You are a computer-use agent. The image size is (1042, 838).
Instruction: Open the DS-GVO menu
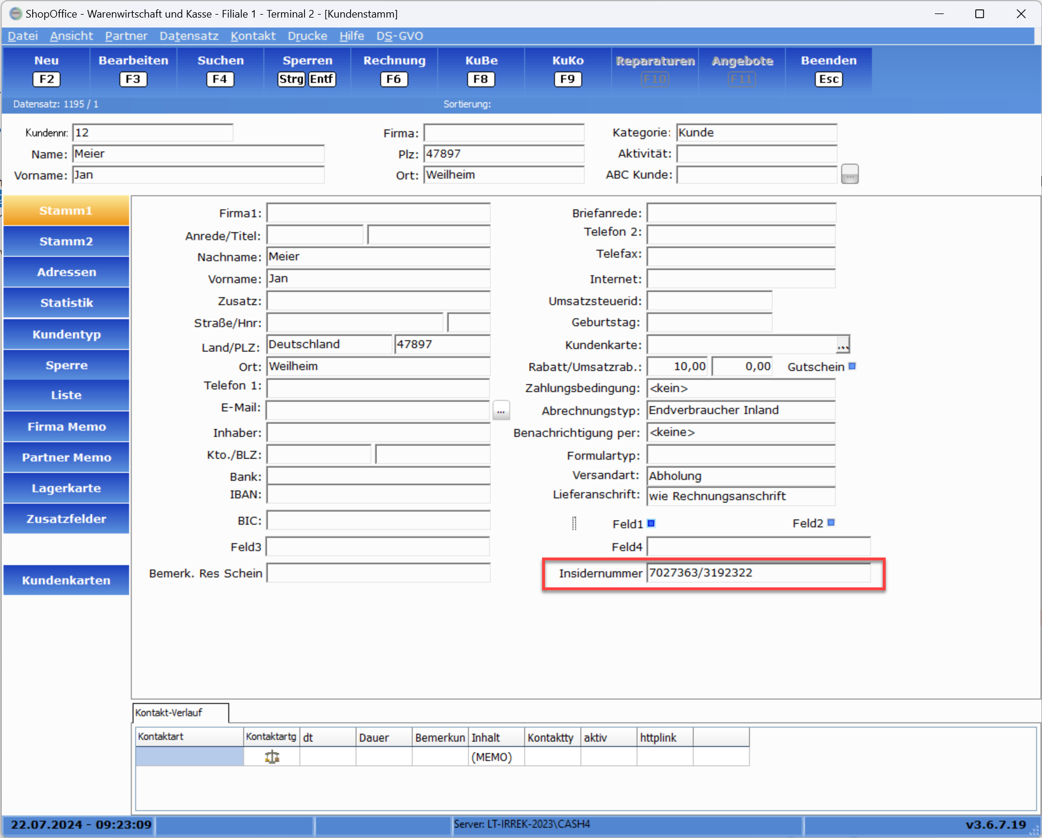pyautogui.click(x=400, y=36)
